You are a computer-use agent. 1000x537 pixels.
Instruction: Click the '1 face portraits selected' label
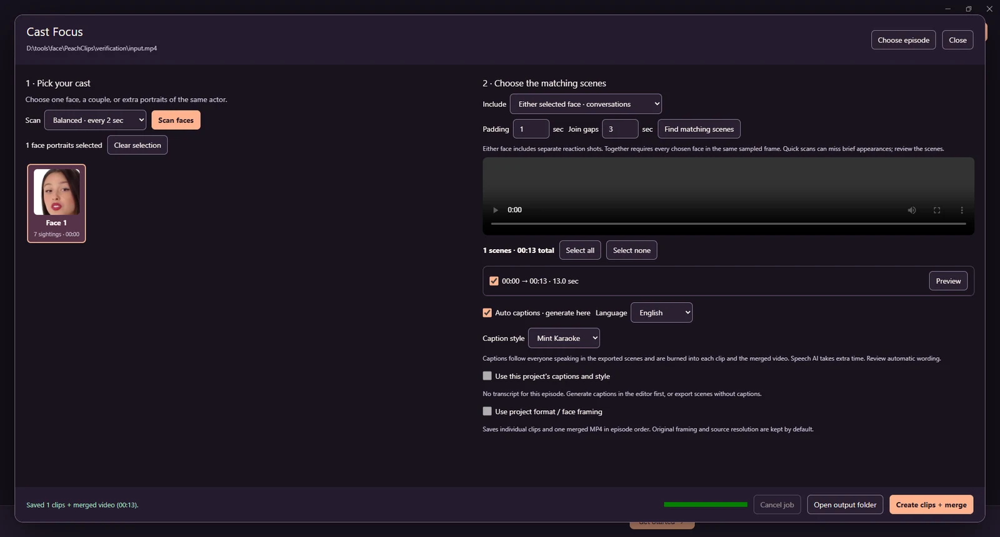point(64,145)
